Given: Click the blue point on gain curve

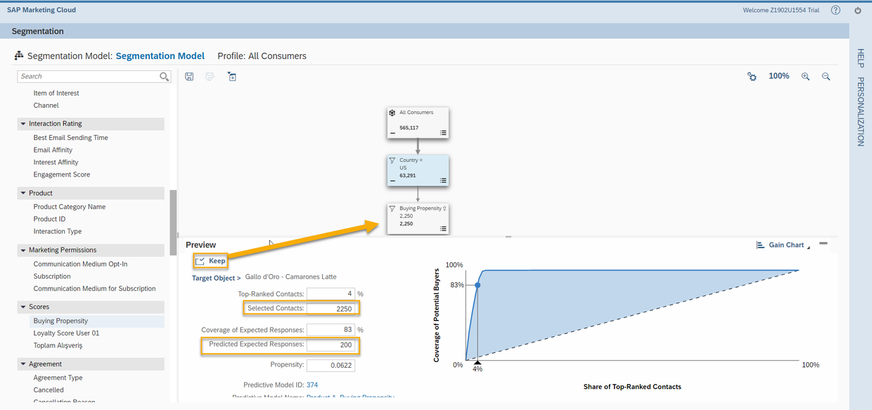Looking at the screenshot, I should [477, 285].
